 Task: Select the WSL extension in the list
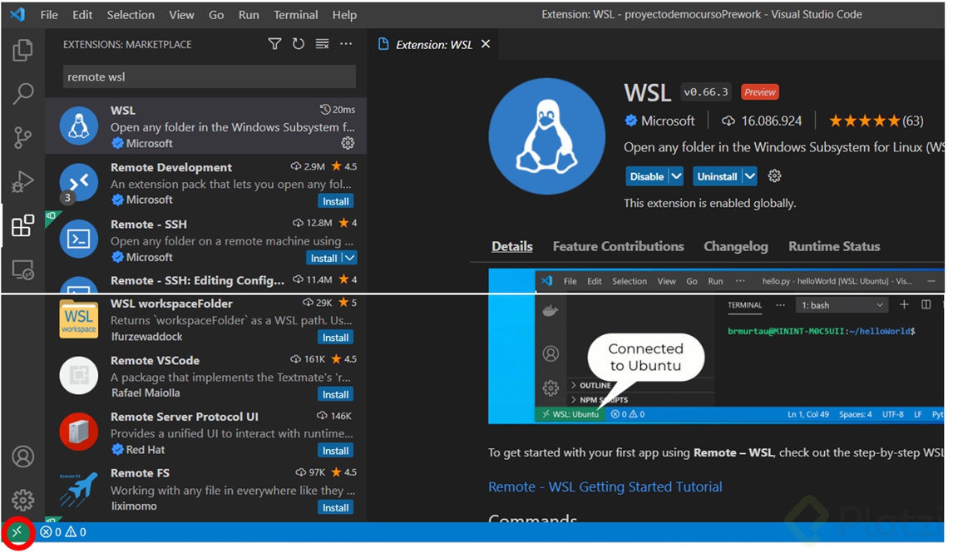tap(206, 126)
